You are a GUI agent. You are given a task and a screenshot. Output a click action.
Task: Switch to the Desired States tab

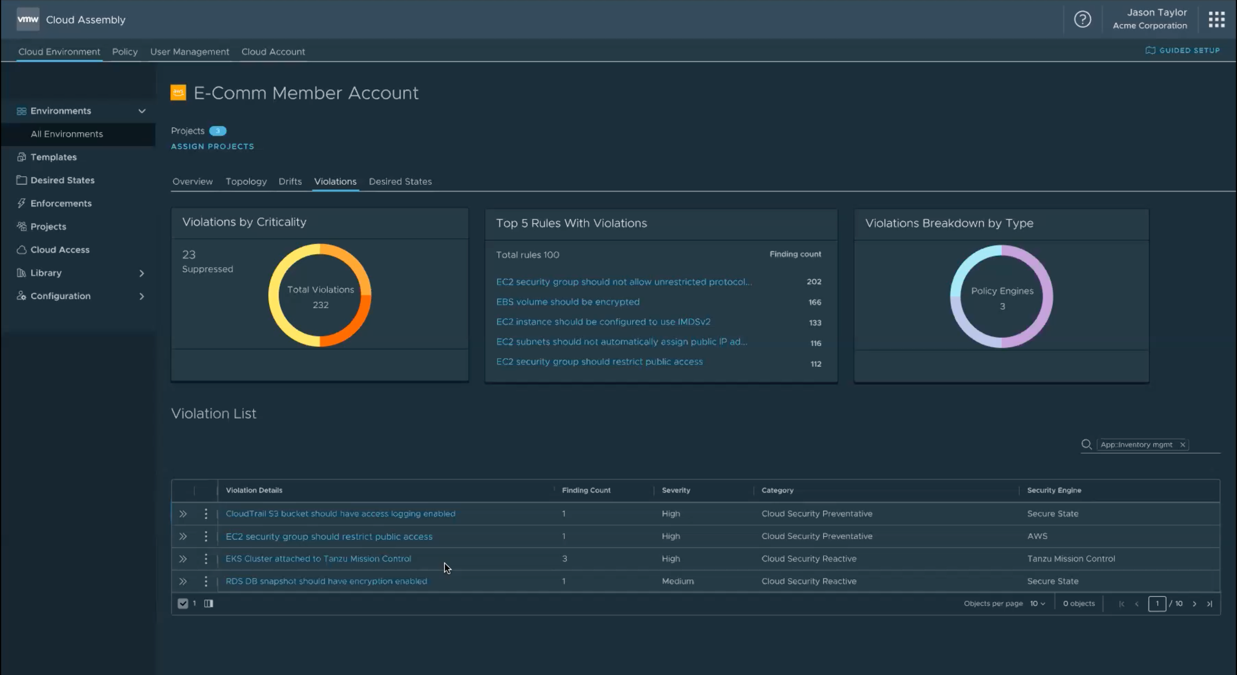click(x=400, y=182)
